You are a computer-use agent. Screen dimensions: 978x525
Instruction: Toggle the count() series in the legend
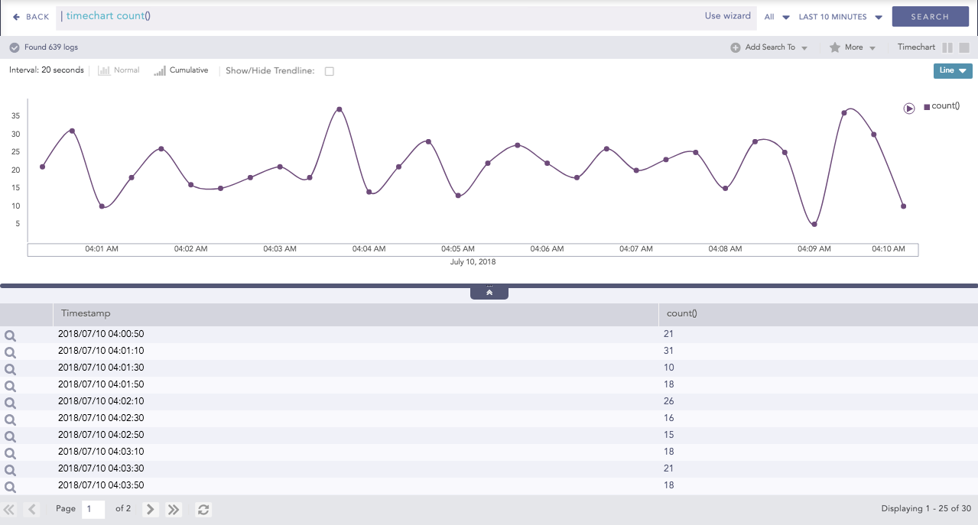click(942, 105)
